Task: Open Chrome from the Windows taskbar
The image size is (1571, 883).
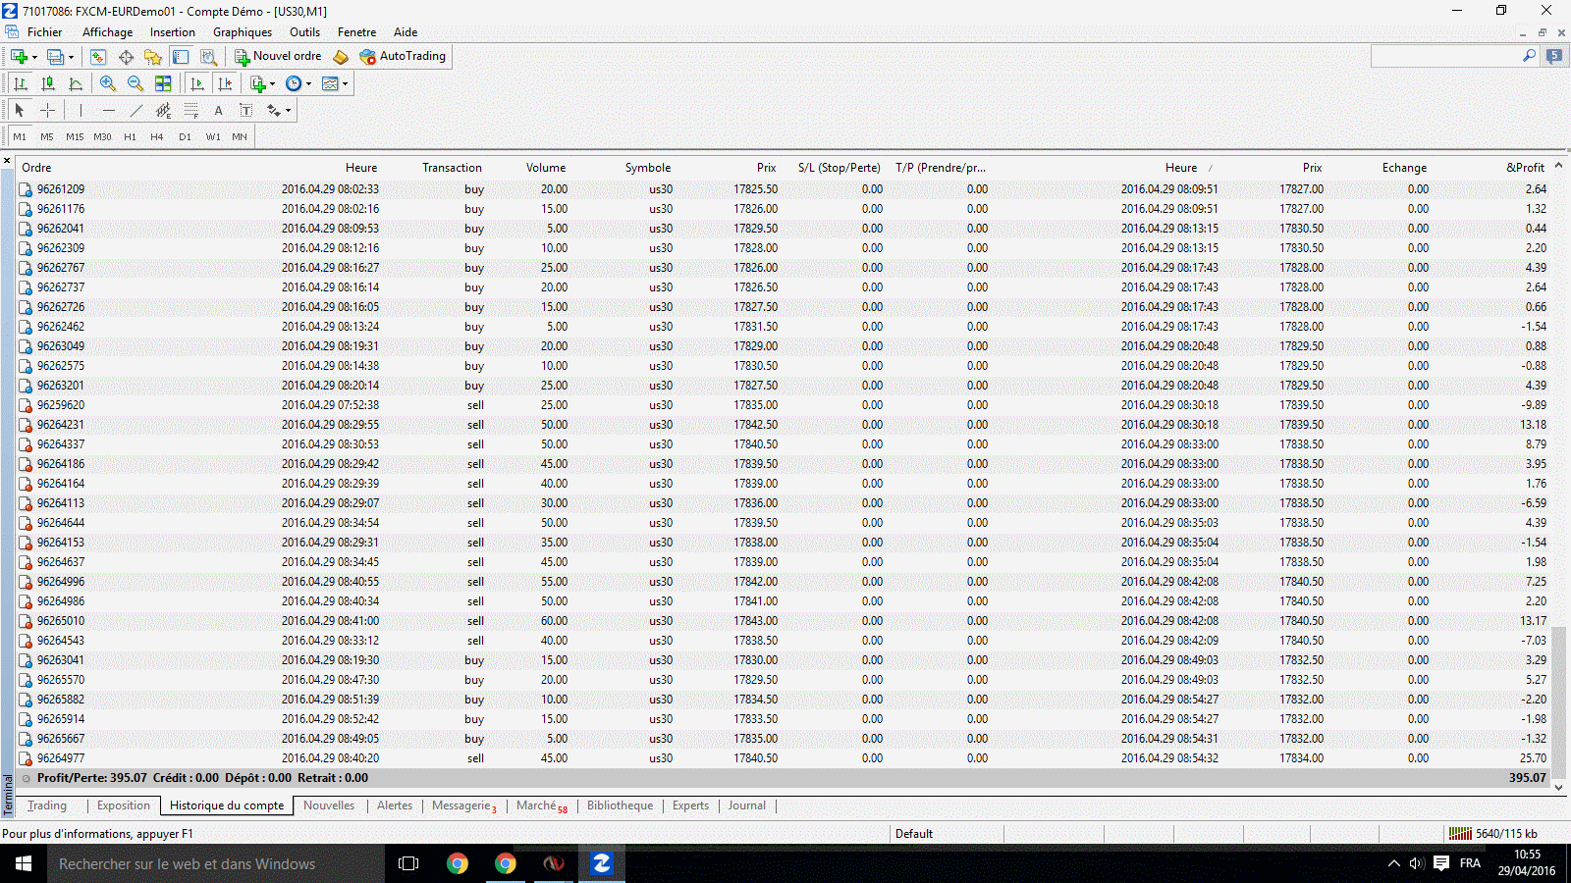Action: [458, 863]
